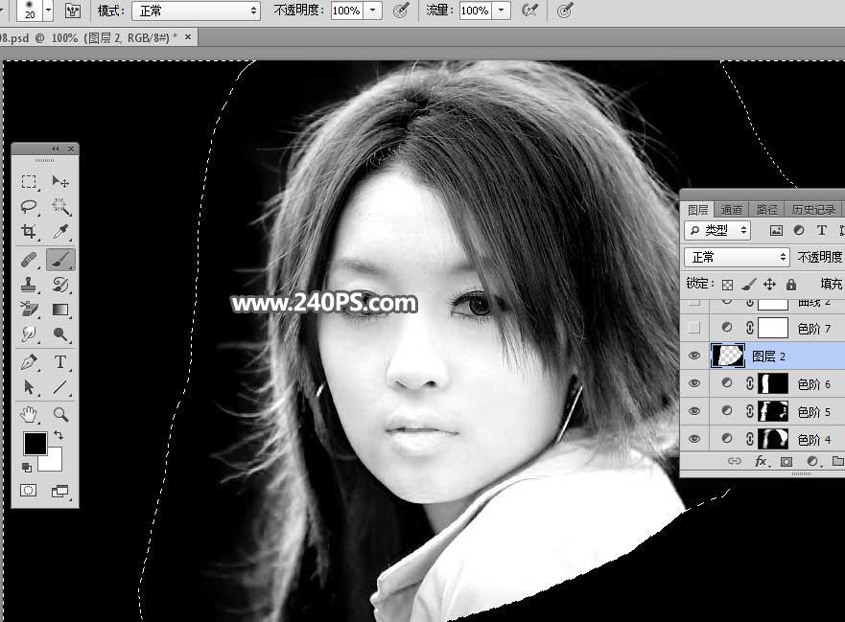Open the 流量 slider dropdown arrow

click(502, 11)
